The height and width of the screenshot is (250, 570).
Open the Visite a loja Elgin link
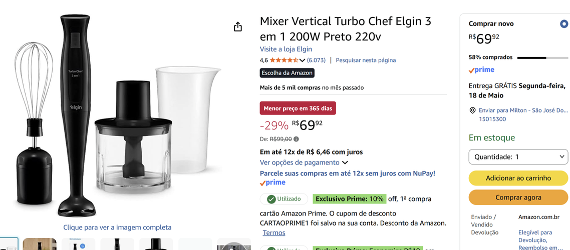tap(286, 49)
